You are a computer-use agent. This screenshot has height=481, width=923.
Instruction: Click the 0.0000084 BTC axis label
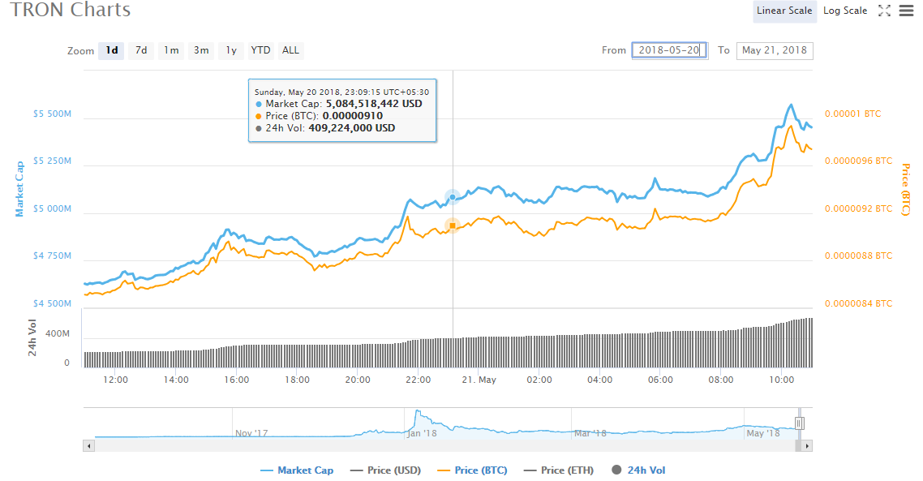858,304
